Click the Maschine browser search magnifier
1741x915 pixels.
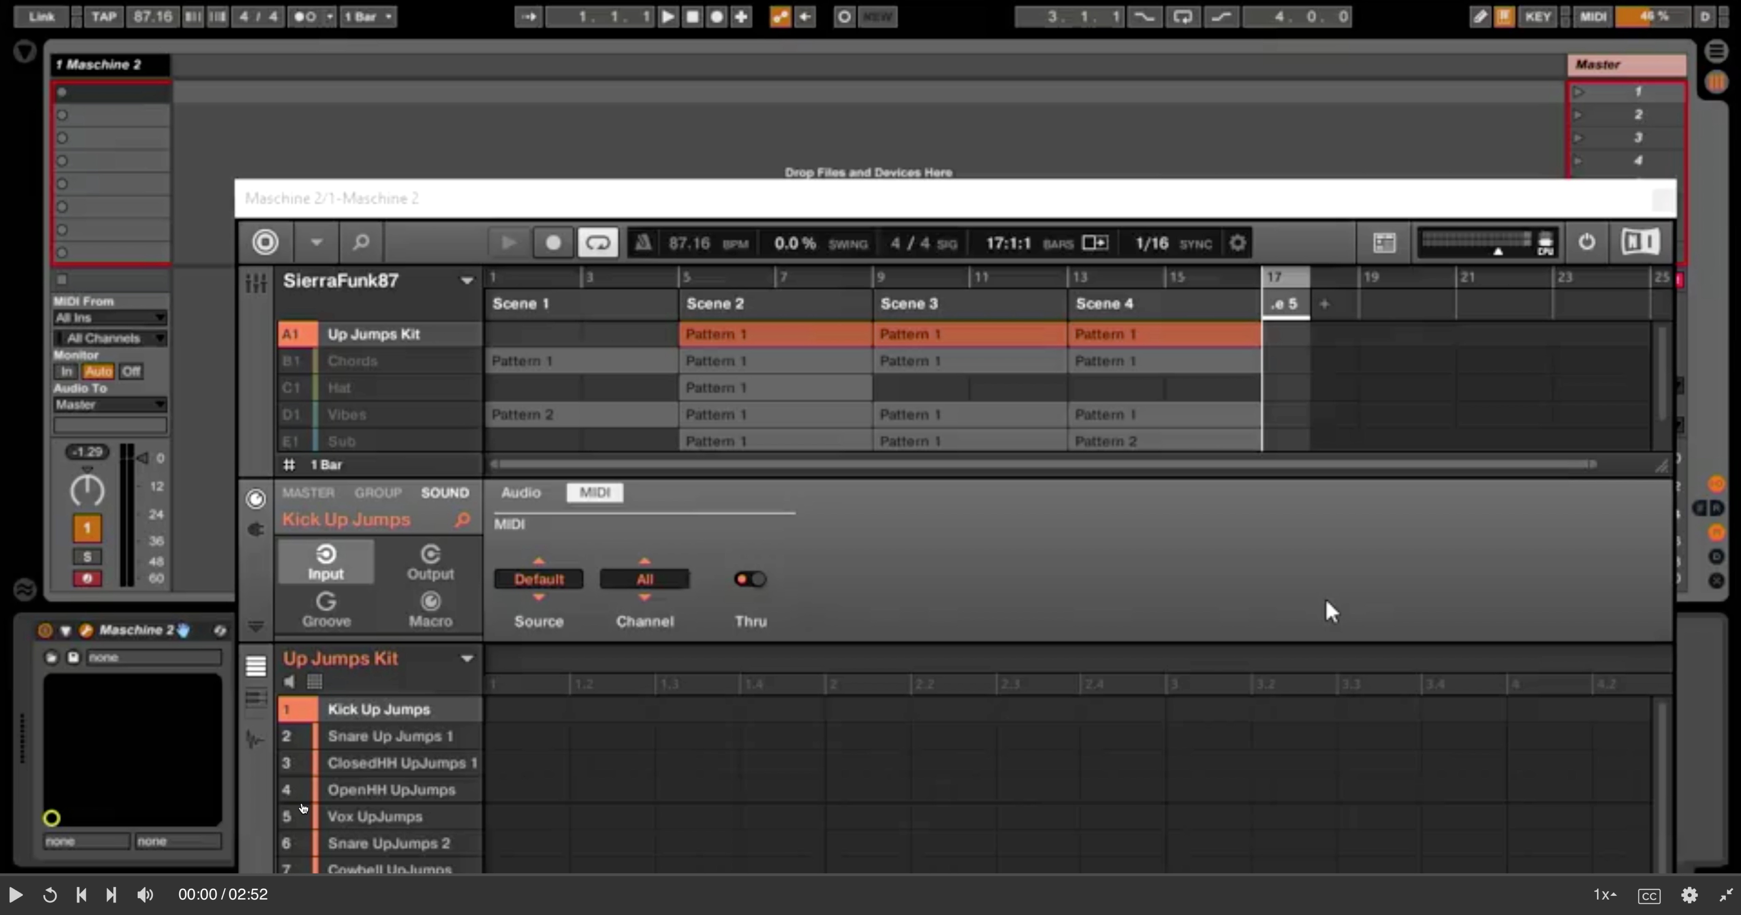[x=361, y=242]
